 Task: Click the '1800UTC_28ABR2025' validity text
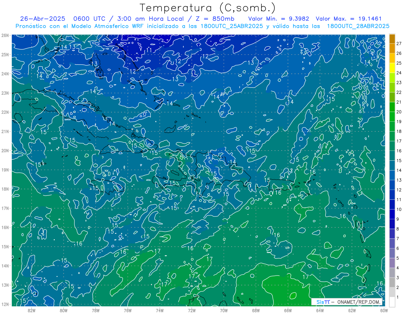358,26
